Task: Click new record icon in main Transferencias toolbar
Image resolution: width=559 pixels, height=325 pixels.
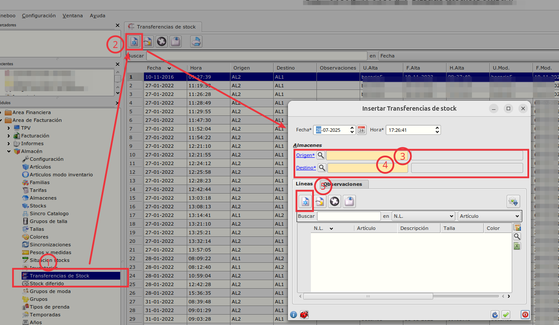Action: tap(134, 42)
